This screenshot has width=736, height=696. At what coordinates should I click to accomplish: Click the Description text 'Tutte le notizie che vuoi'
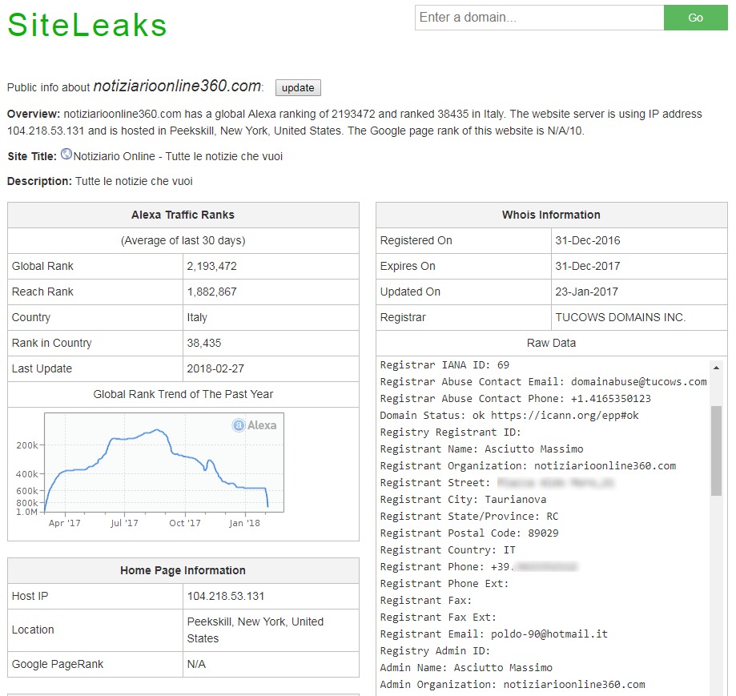135,182
